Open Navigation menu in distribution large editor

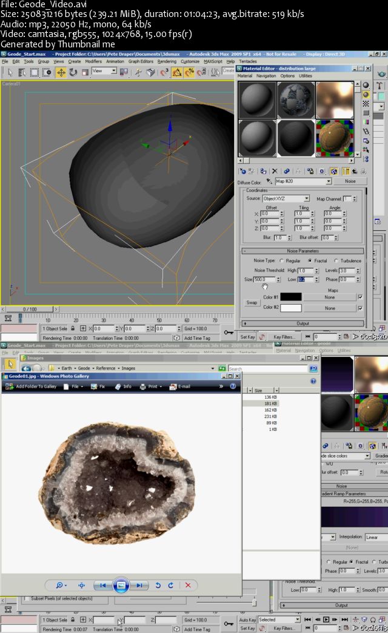[x=266, y=76]
